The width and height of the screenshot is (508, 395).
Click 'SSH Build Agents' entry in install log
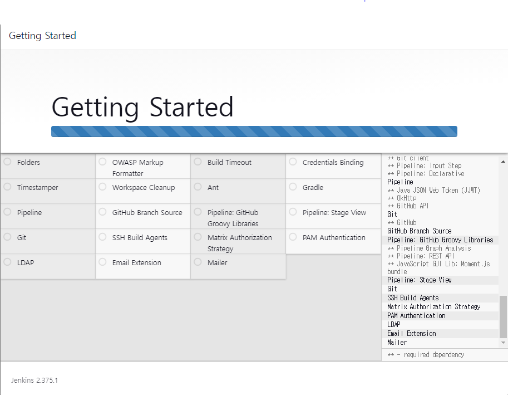tap(413, 298)
